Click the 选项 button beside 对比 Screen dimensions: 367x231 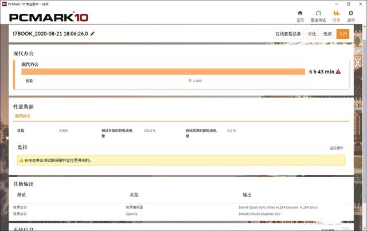[327, 34]
